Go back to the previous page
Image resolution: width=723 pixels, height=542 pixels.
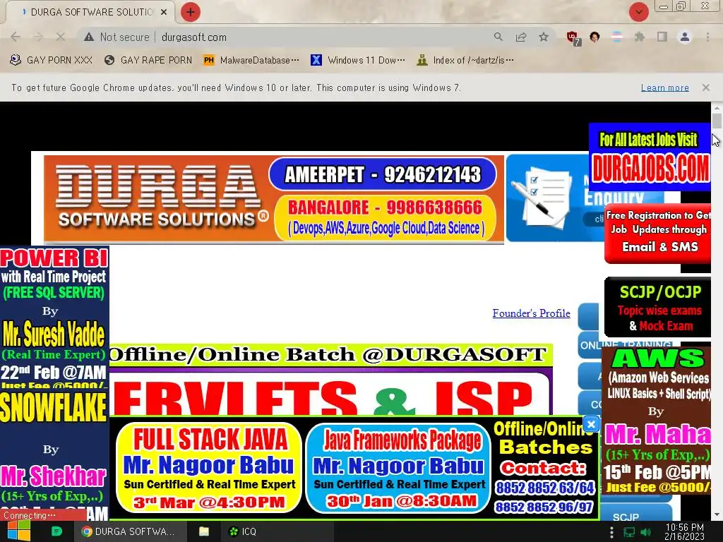(16, 37)
